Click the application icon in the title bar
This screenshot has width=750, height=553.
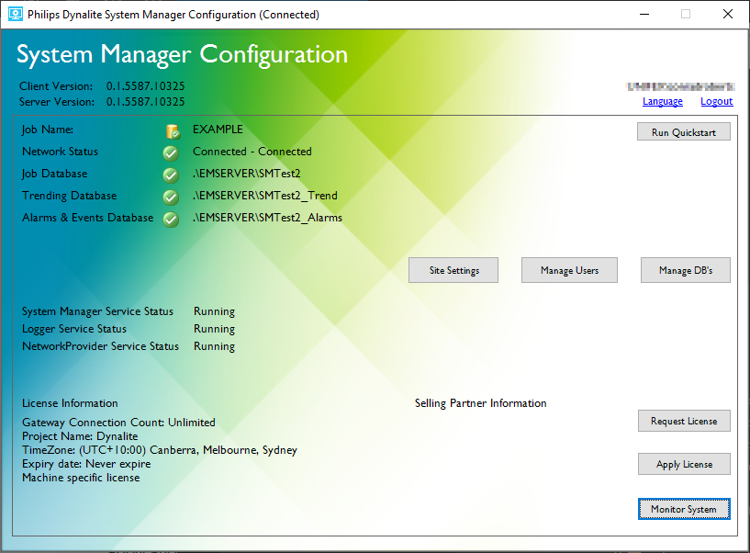(14, 15)
